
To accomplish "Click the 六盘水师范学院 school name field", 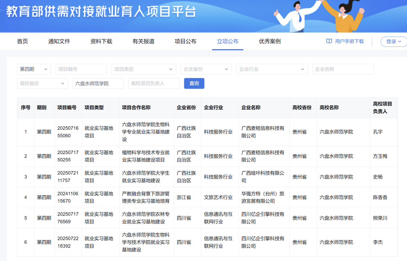I will [98, 83].
